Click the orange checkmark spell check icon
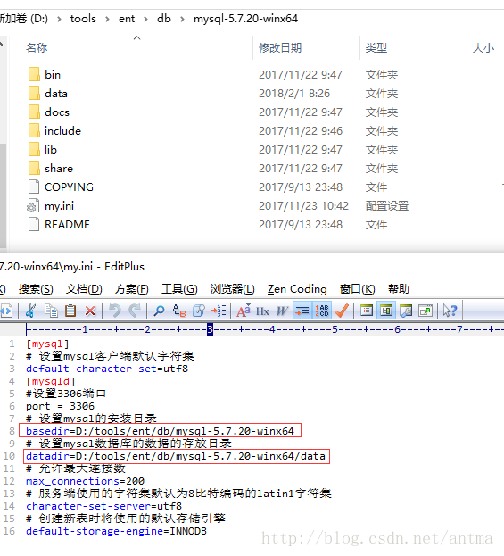 (342, 311)
